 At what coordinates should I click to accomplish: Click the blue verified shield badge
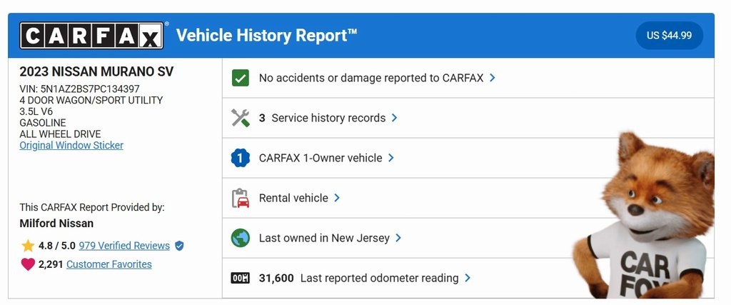179,246
